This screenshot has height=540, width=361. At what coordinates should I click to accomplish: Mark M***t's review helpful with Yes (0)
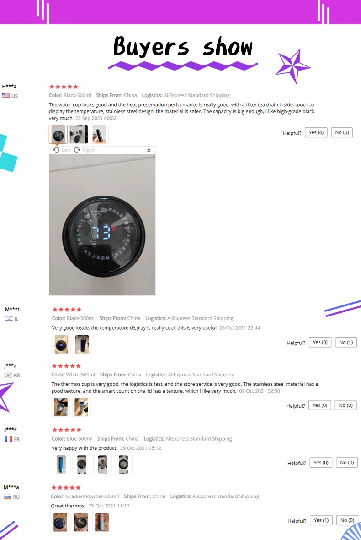coord(320,342)
